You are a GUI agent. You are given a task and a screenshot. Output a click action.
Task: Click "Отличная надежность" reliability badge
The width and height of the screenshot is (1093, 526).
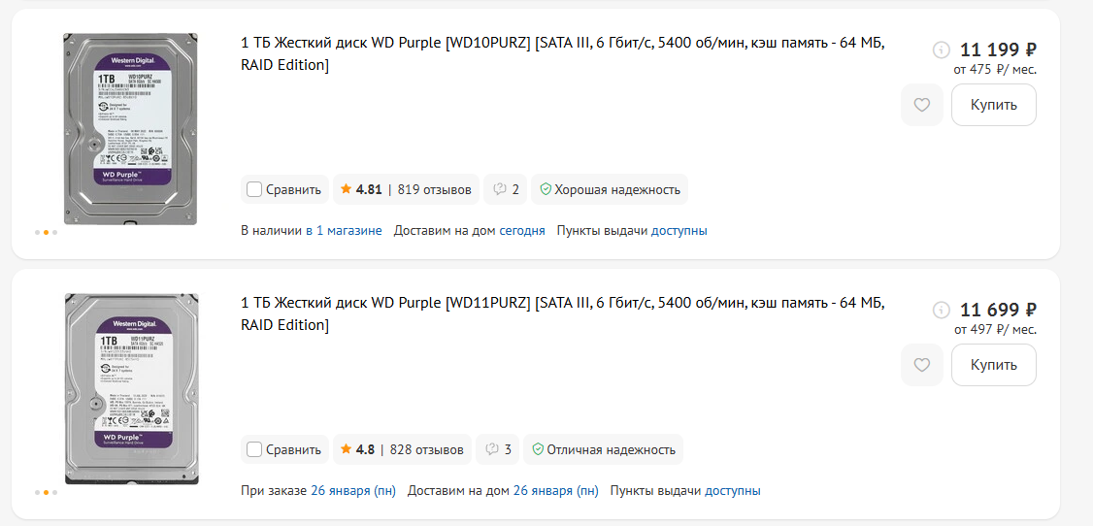tap(603, 449)
